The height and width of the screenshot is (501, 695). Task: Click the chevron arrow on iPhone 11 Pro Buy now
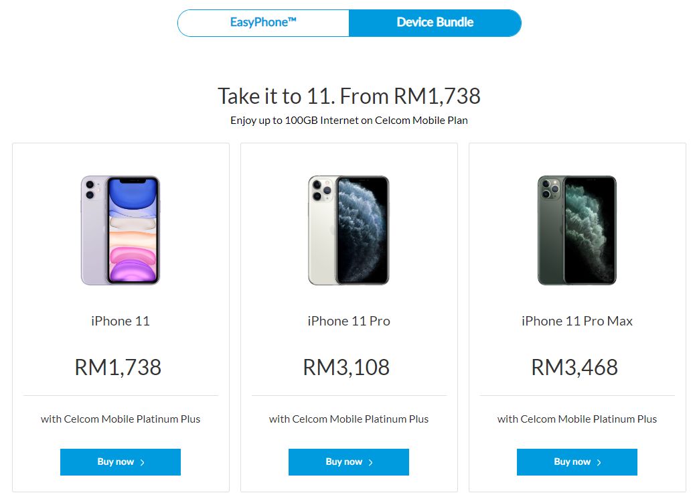point(371,462)
